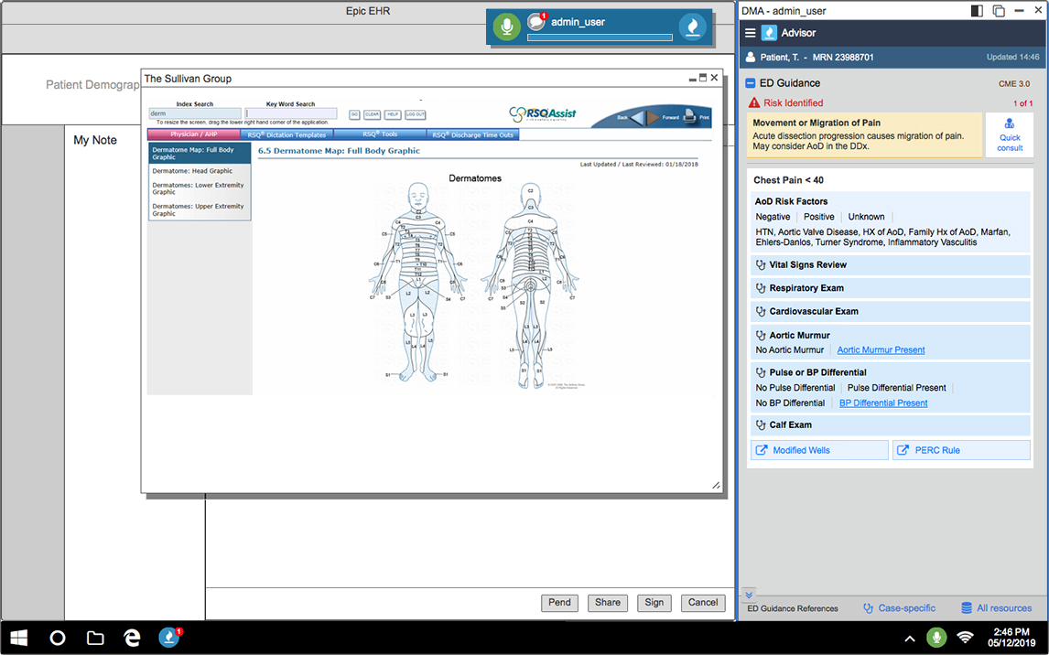Switch to RSQ Discharge Time Outs tab

click(x=472, y=134)
